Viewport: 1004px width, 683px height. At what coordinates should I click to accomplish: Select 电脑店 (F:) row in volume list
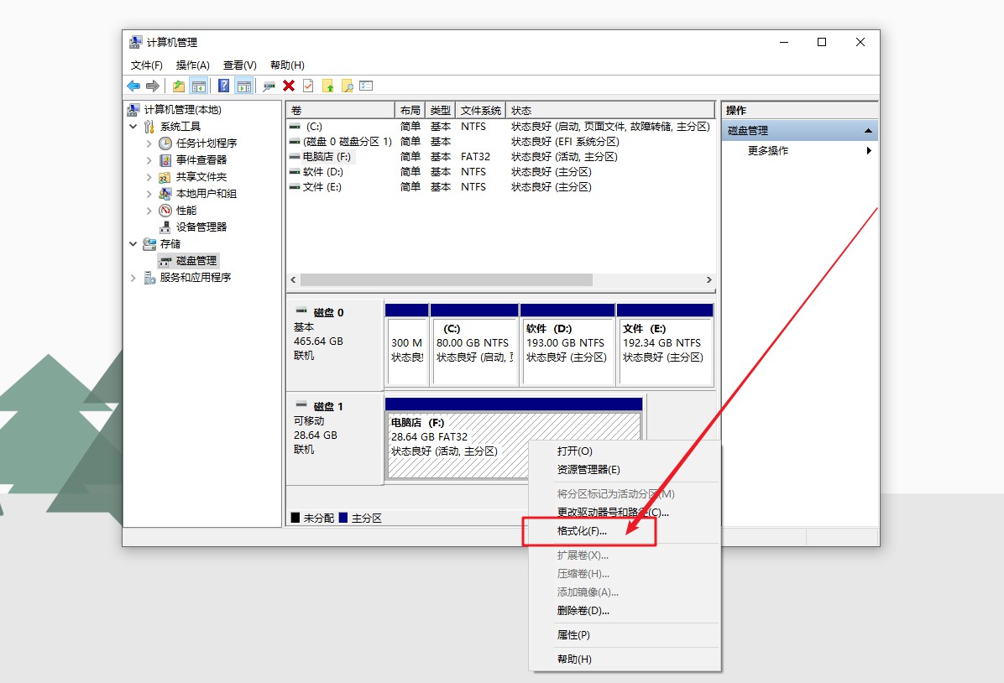pos(328,157)
